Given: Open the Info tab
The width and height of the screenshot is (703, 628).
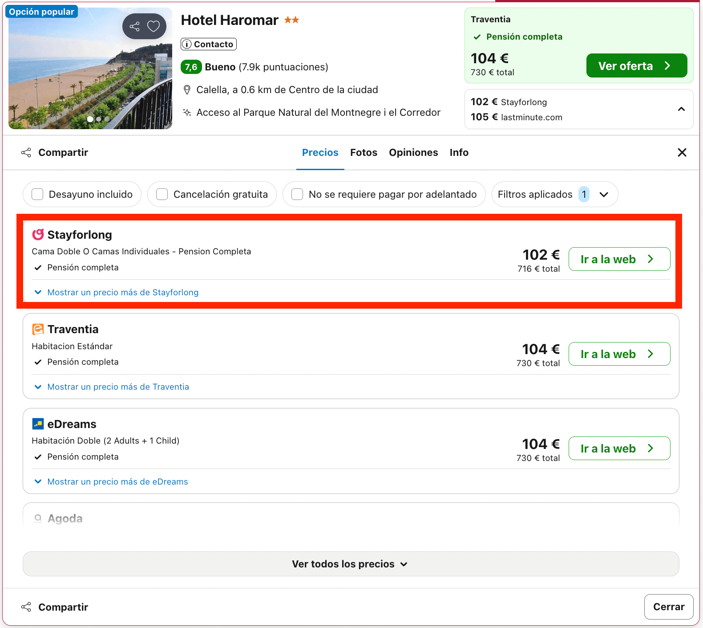Looking at the screenshot, I should coord(459,153).
